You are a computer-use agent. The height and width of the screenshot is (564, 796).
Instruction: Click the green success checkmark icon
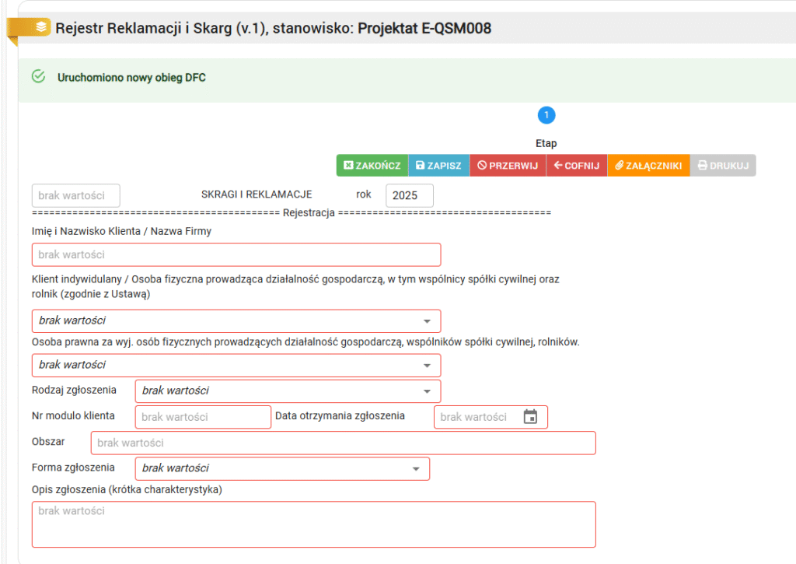pyautogui.click(x=38, y=76)
